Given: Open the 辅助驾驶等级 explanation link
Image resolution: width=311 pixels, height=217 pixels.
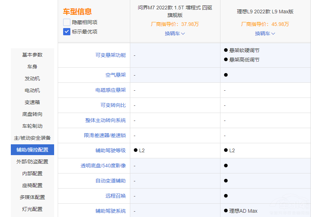Looking at the screenshot, I should 111,150.
